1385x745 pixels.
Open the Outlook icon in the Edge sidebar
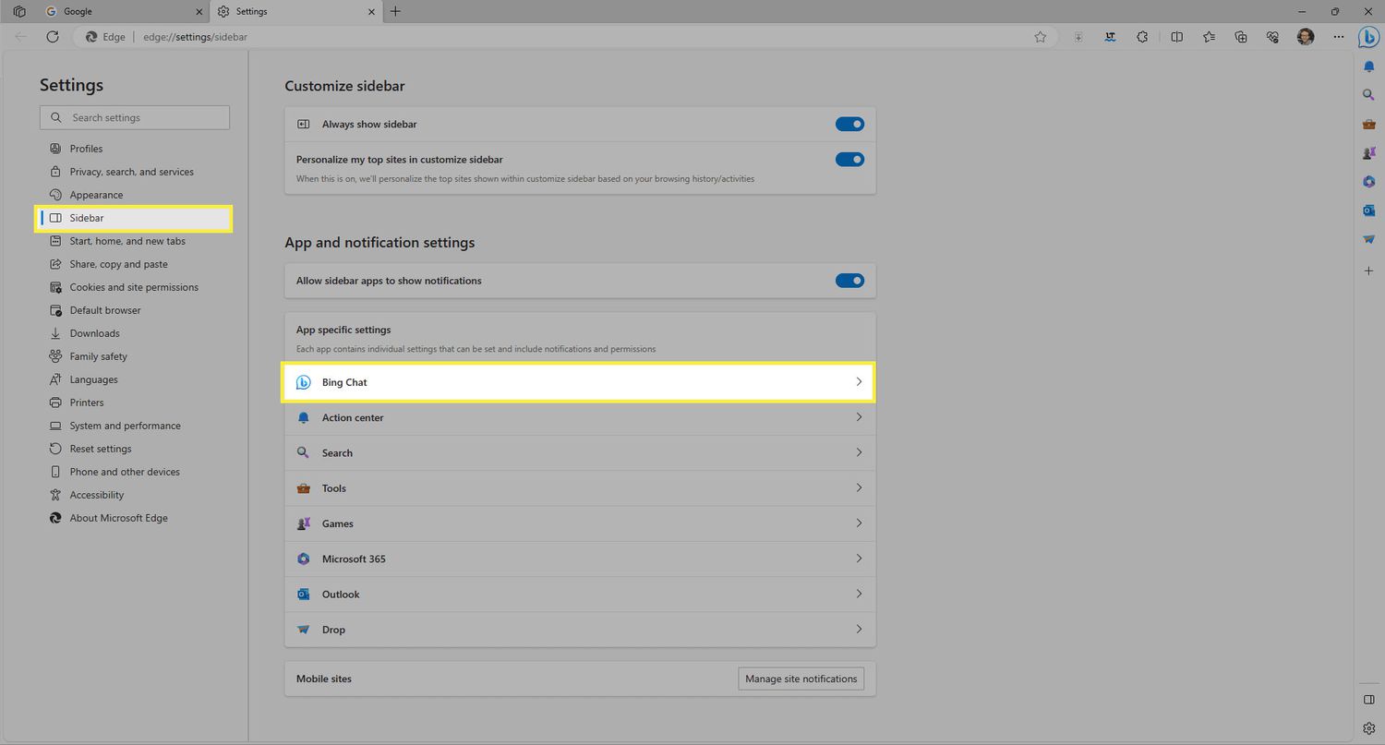click(1369, 210)
